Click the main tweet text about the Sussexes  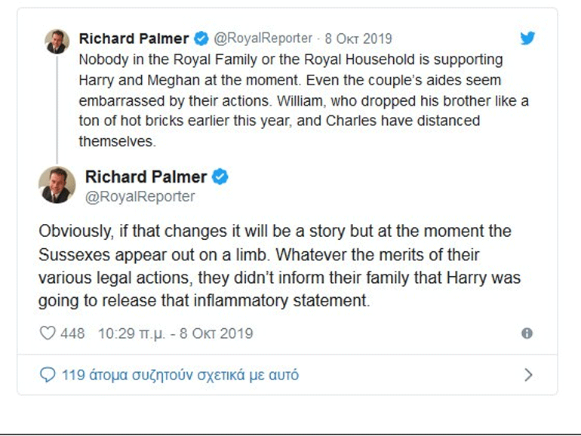coord(279,266)
